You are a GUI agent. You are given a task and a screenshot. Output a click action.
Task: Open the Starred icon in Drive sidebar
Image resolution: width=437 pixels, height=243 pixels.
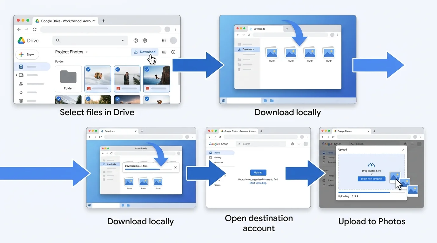click(21, 92)
